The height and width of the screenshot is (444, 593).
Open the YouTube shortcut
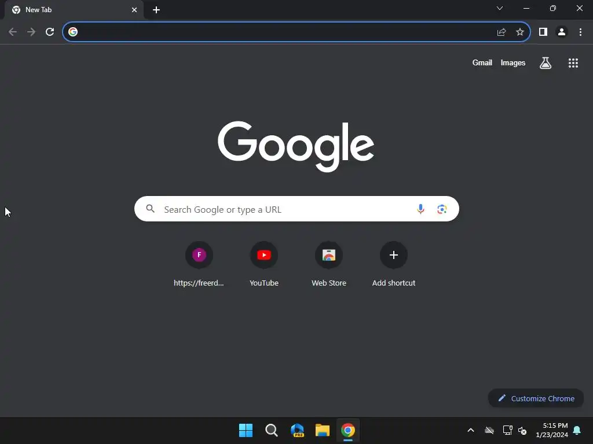[264, 265]
